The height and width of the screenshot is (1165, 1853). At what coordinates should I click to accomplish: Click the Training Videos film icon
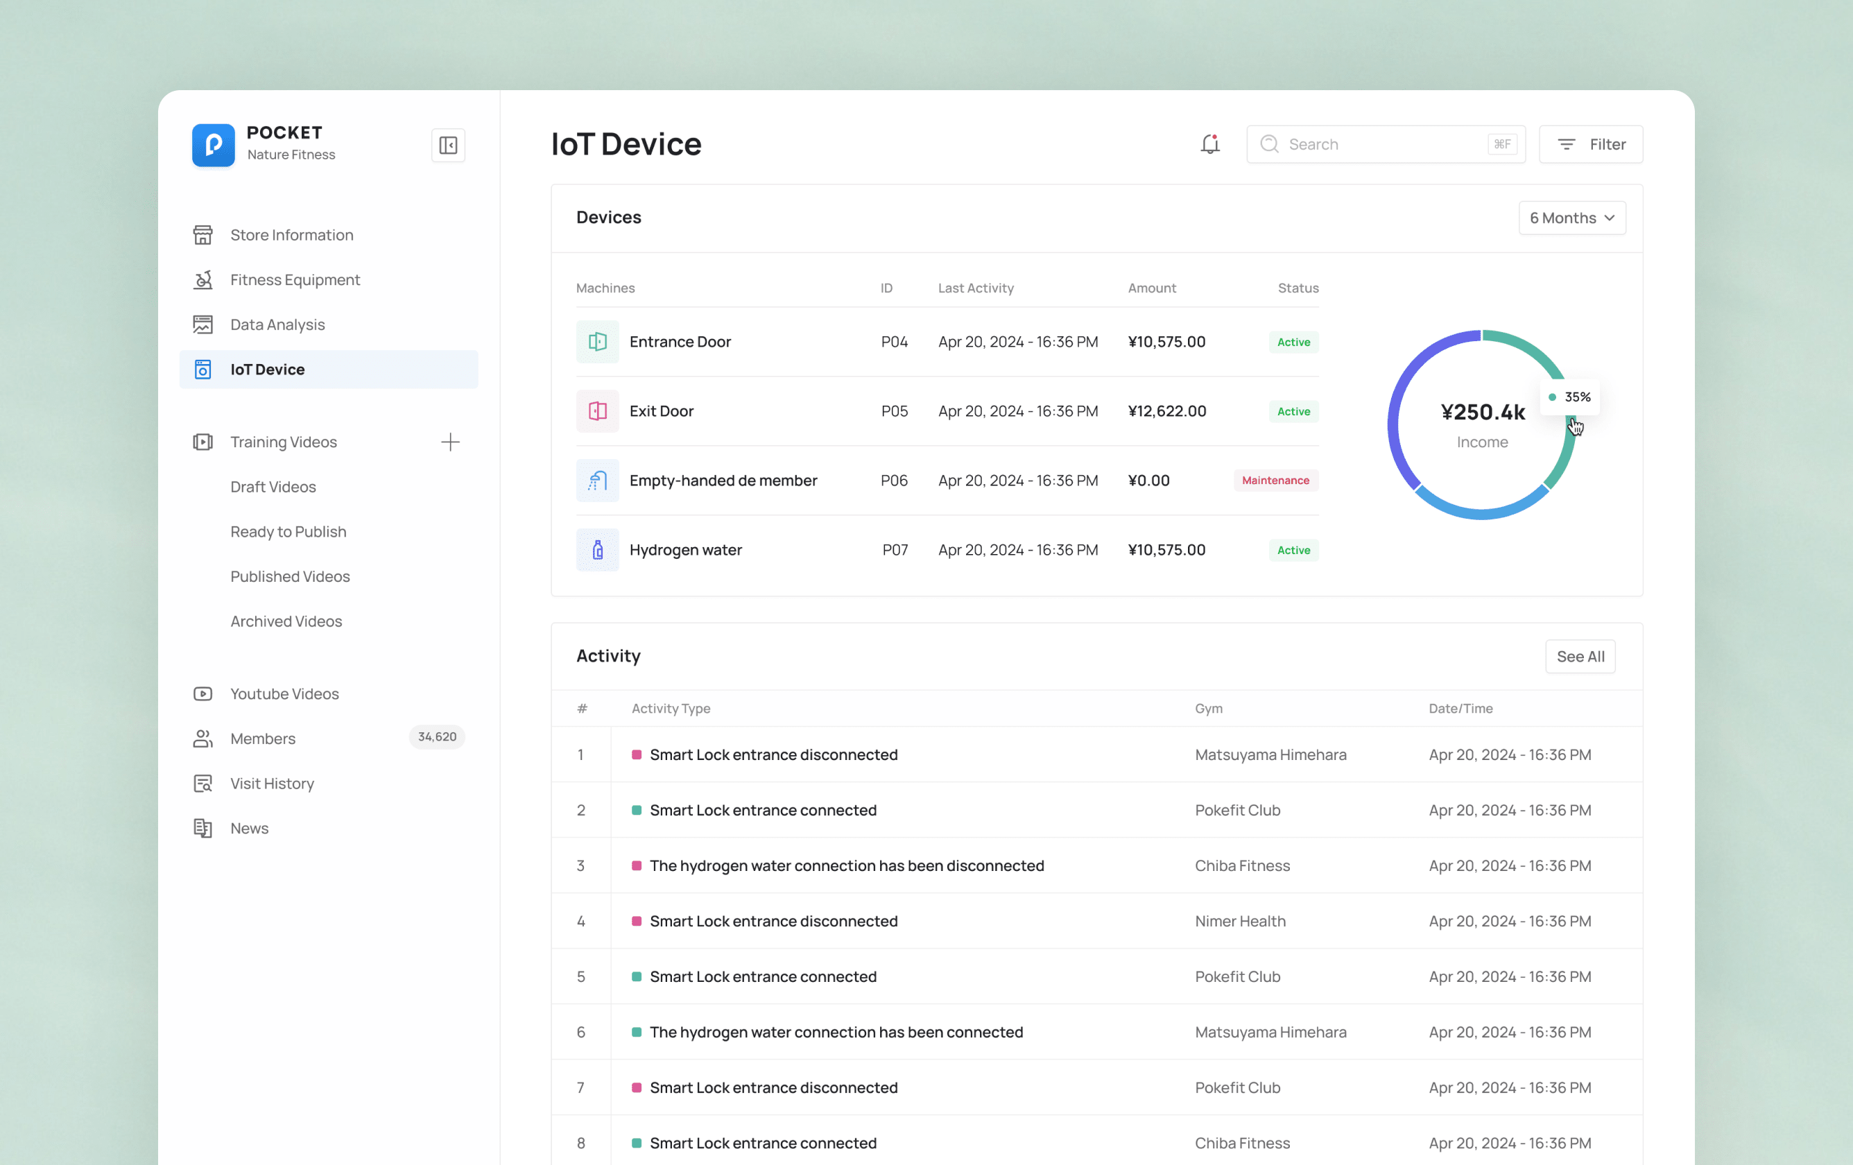coord(202,442)
